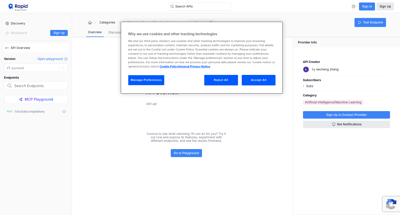Open the General Privacy Notice link
Screen dimensions: 400x215
coord(194,66)
